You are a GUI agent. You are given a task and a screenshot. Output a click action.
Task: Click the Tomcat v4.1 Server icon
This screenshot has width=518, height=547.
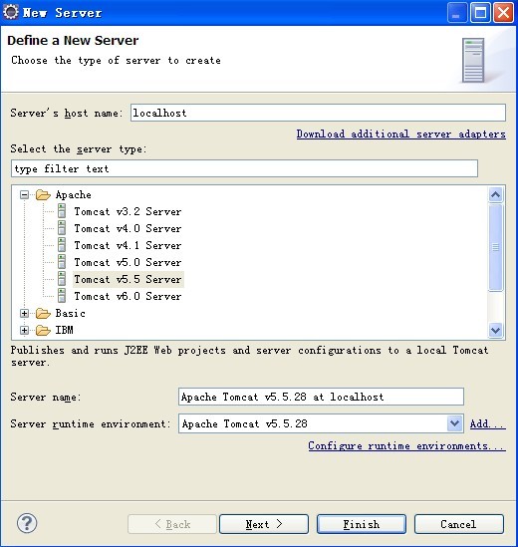62,245
